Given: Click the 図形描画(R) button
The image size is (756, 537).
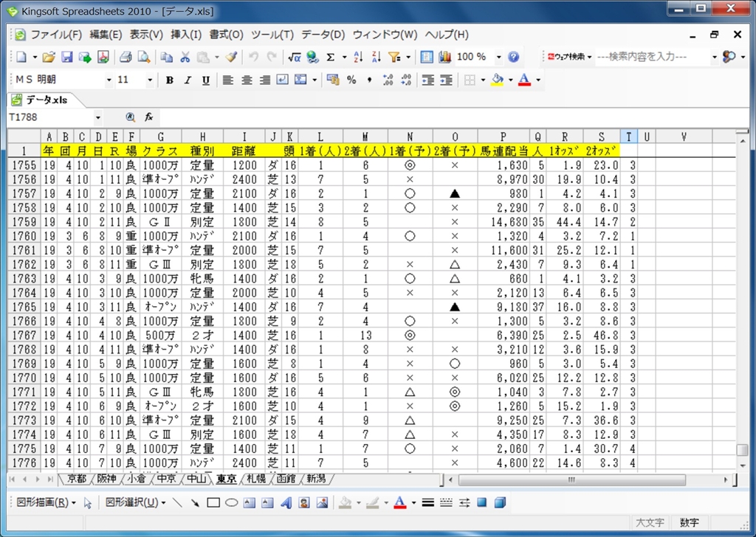Looking at the screenshot, I should pos(42,503).
